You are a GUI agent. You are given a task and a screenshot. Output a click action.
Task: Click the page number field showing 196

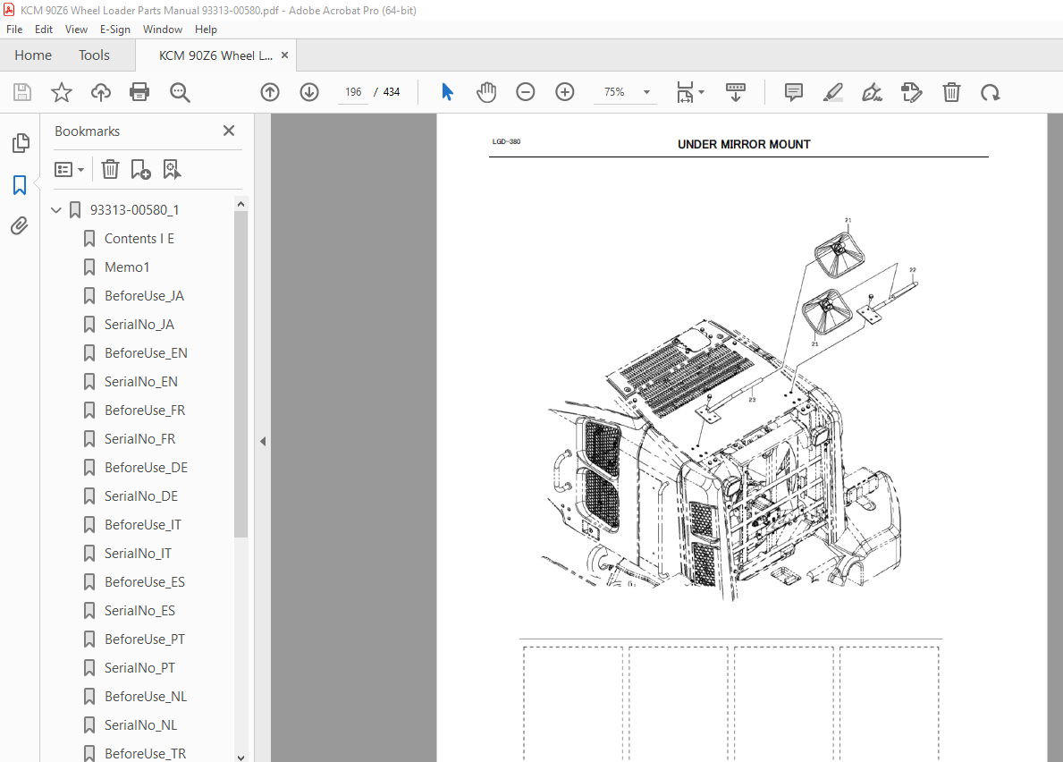click(x=353, y=92)
